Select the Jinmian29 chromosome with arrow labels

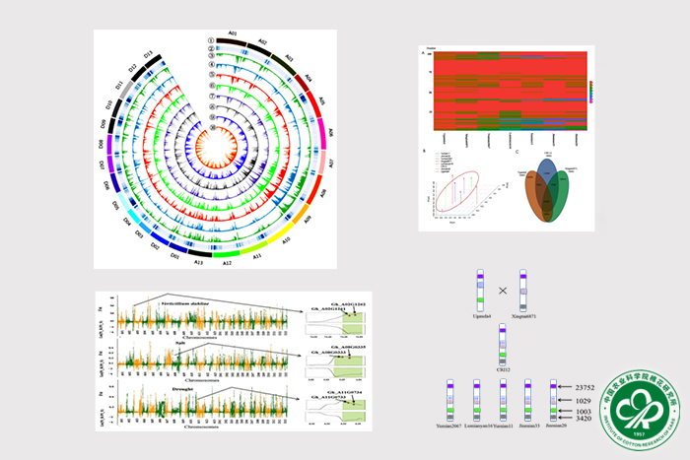pyautogui.click(x=555, y=400)
